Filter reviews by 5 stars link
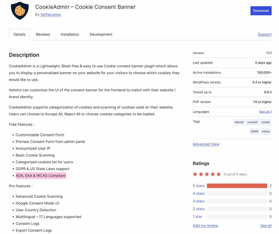279x234 pixels. (x=199, y=186)
